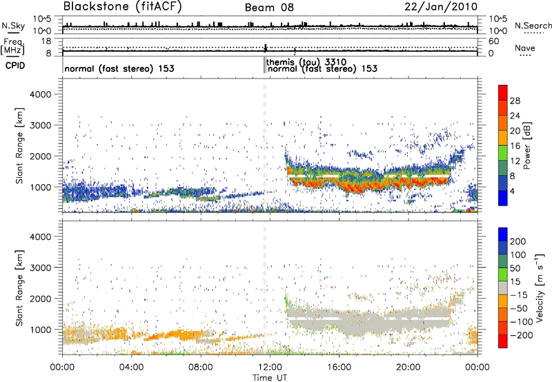Image resolution: width=552 pixels, height=382 pixels.
Task: Click the "16:00" time axis label
Action: point(339,368)
